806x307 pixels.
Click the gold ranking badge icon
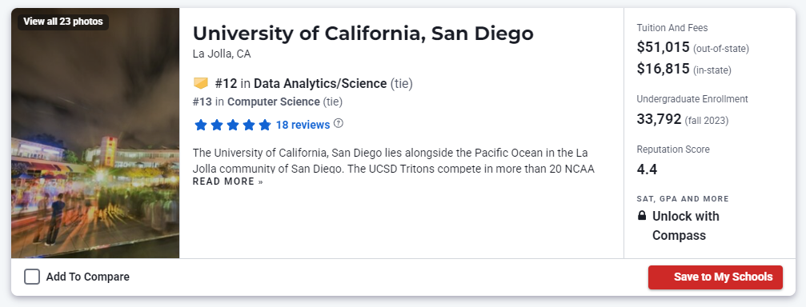pos(200,83)
